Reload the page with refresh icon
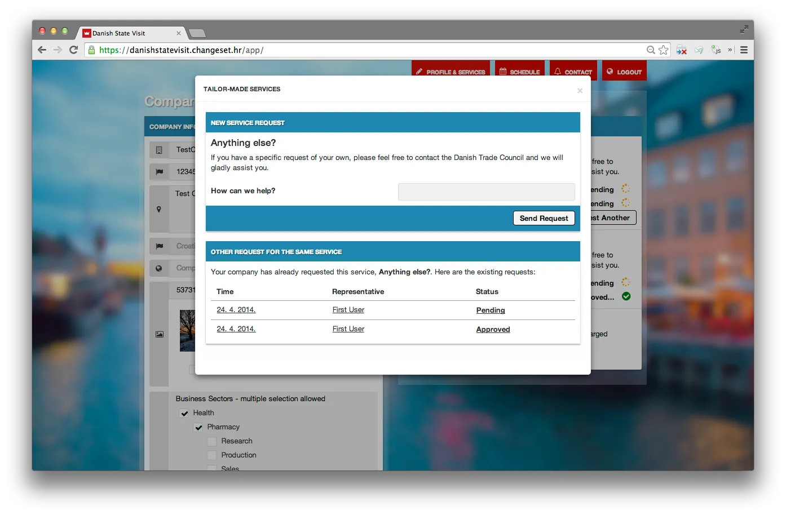This screenshot has width=786, height=515. click(73, 50)
